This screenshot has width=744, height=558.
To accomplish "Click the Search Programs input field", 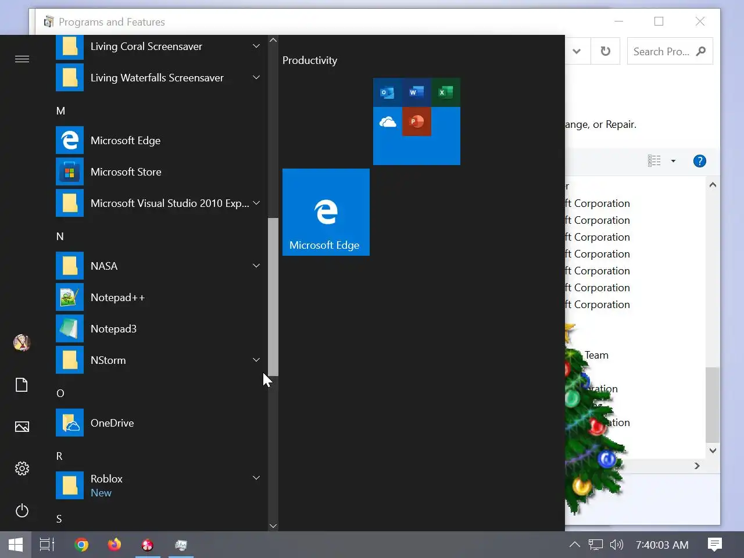I will coord(661,51).
